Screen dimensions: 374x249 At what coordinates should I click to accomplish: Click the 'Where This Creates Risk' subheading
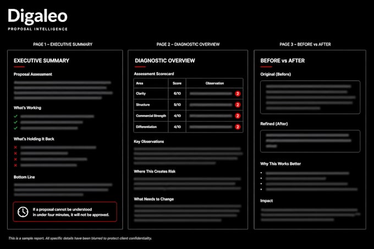(155, 171)
